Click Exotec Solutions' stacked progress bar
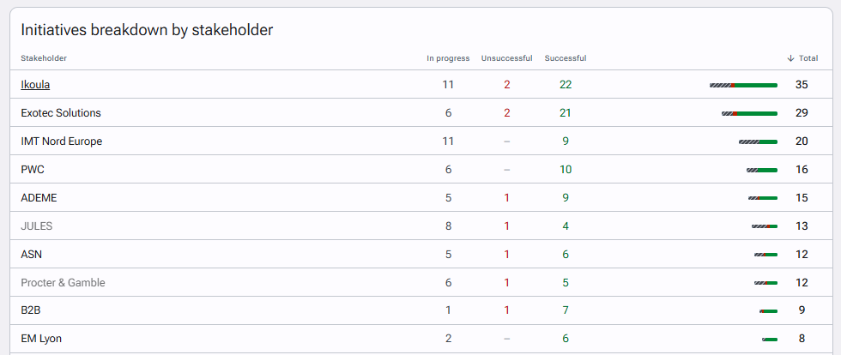This screenshot has height=355, width=841. coord(749,113)
